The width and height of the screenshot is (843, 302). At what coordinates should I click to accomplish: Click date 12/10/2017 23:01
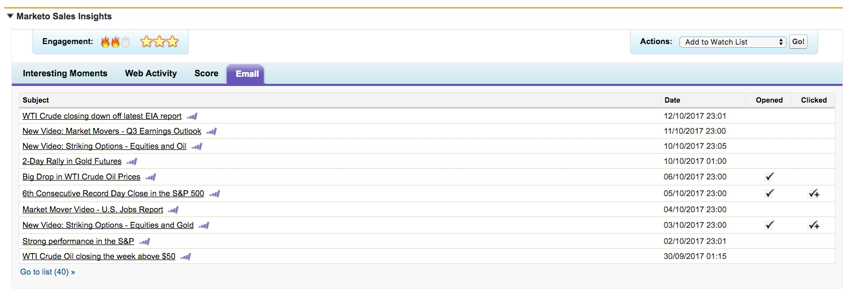click(695, 116)
